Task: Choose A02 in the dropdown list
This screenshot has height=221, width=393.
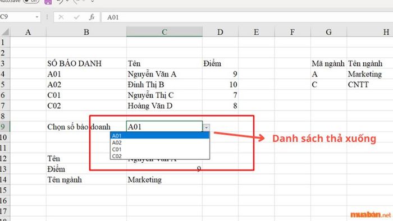Action: (160, 142)
